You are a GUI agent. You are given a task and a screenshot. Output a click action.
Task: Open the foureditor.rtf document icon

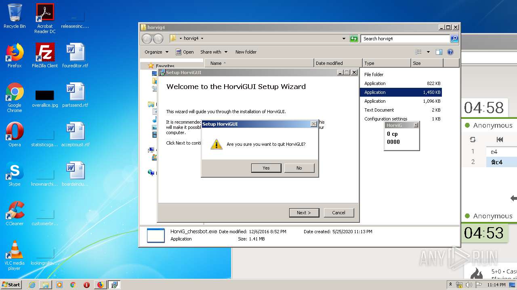[x=75, y=56]
